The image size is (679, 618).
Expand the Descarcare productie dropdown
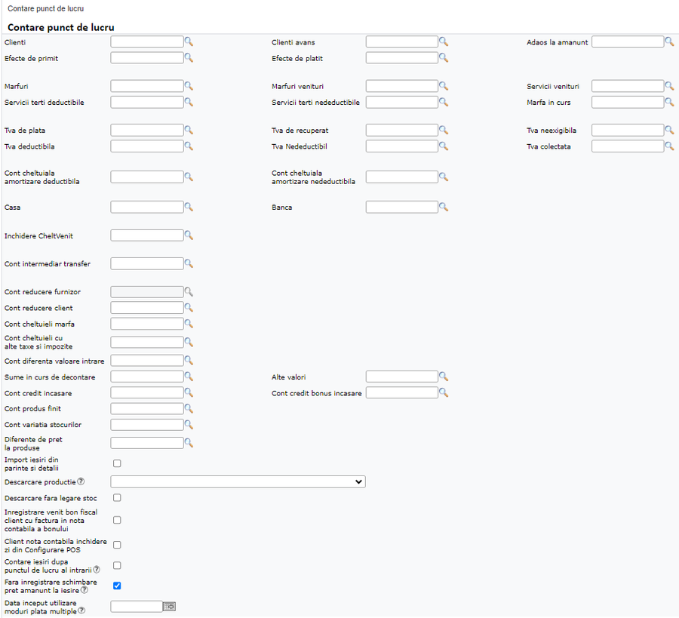click(x=238, y=481)
